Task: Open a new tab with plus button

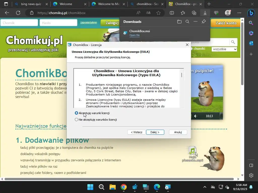Action: click(x=209, y=4)
